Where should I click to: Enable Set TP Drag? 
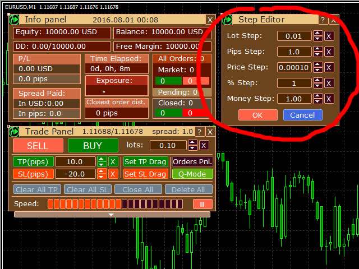pos(145,162)
